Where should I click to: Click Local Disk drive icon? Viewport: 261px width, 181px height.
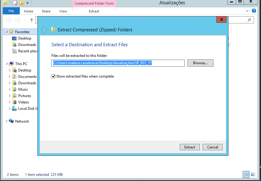[14, 108]
